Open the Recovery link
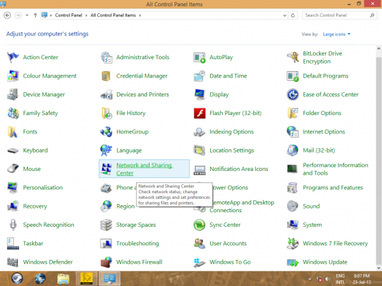This screenshot has width=382, height=286. coord(35,206)
